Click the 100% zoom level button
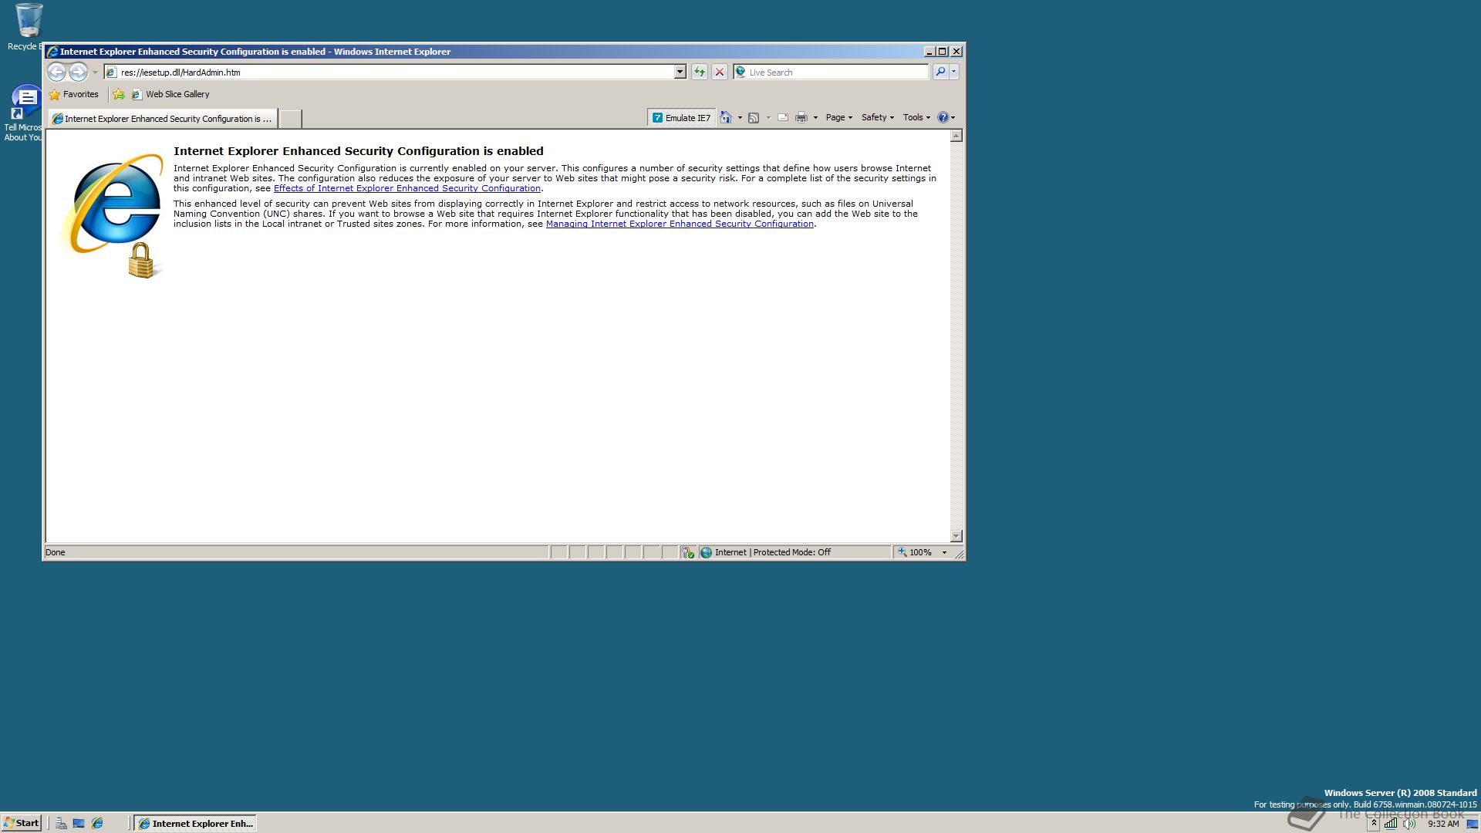This screenshot has width=1481, height=833. tap(916, 552)
